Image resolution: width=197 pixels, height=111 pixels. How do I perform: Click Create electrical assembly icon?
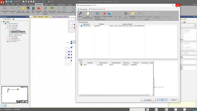97,14
